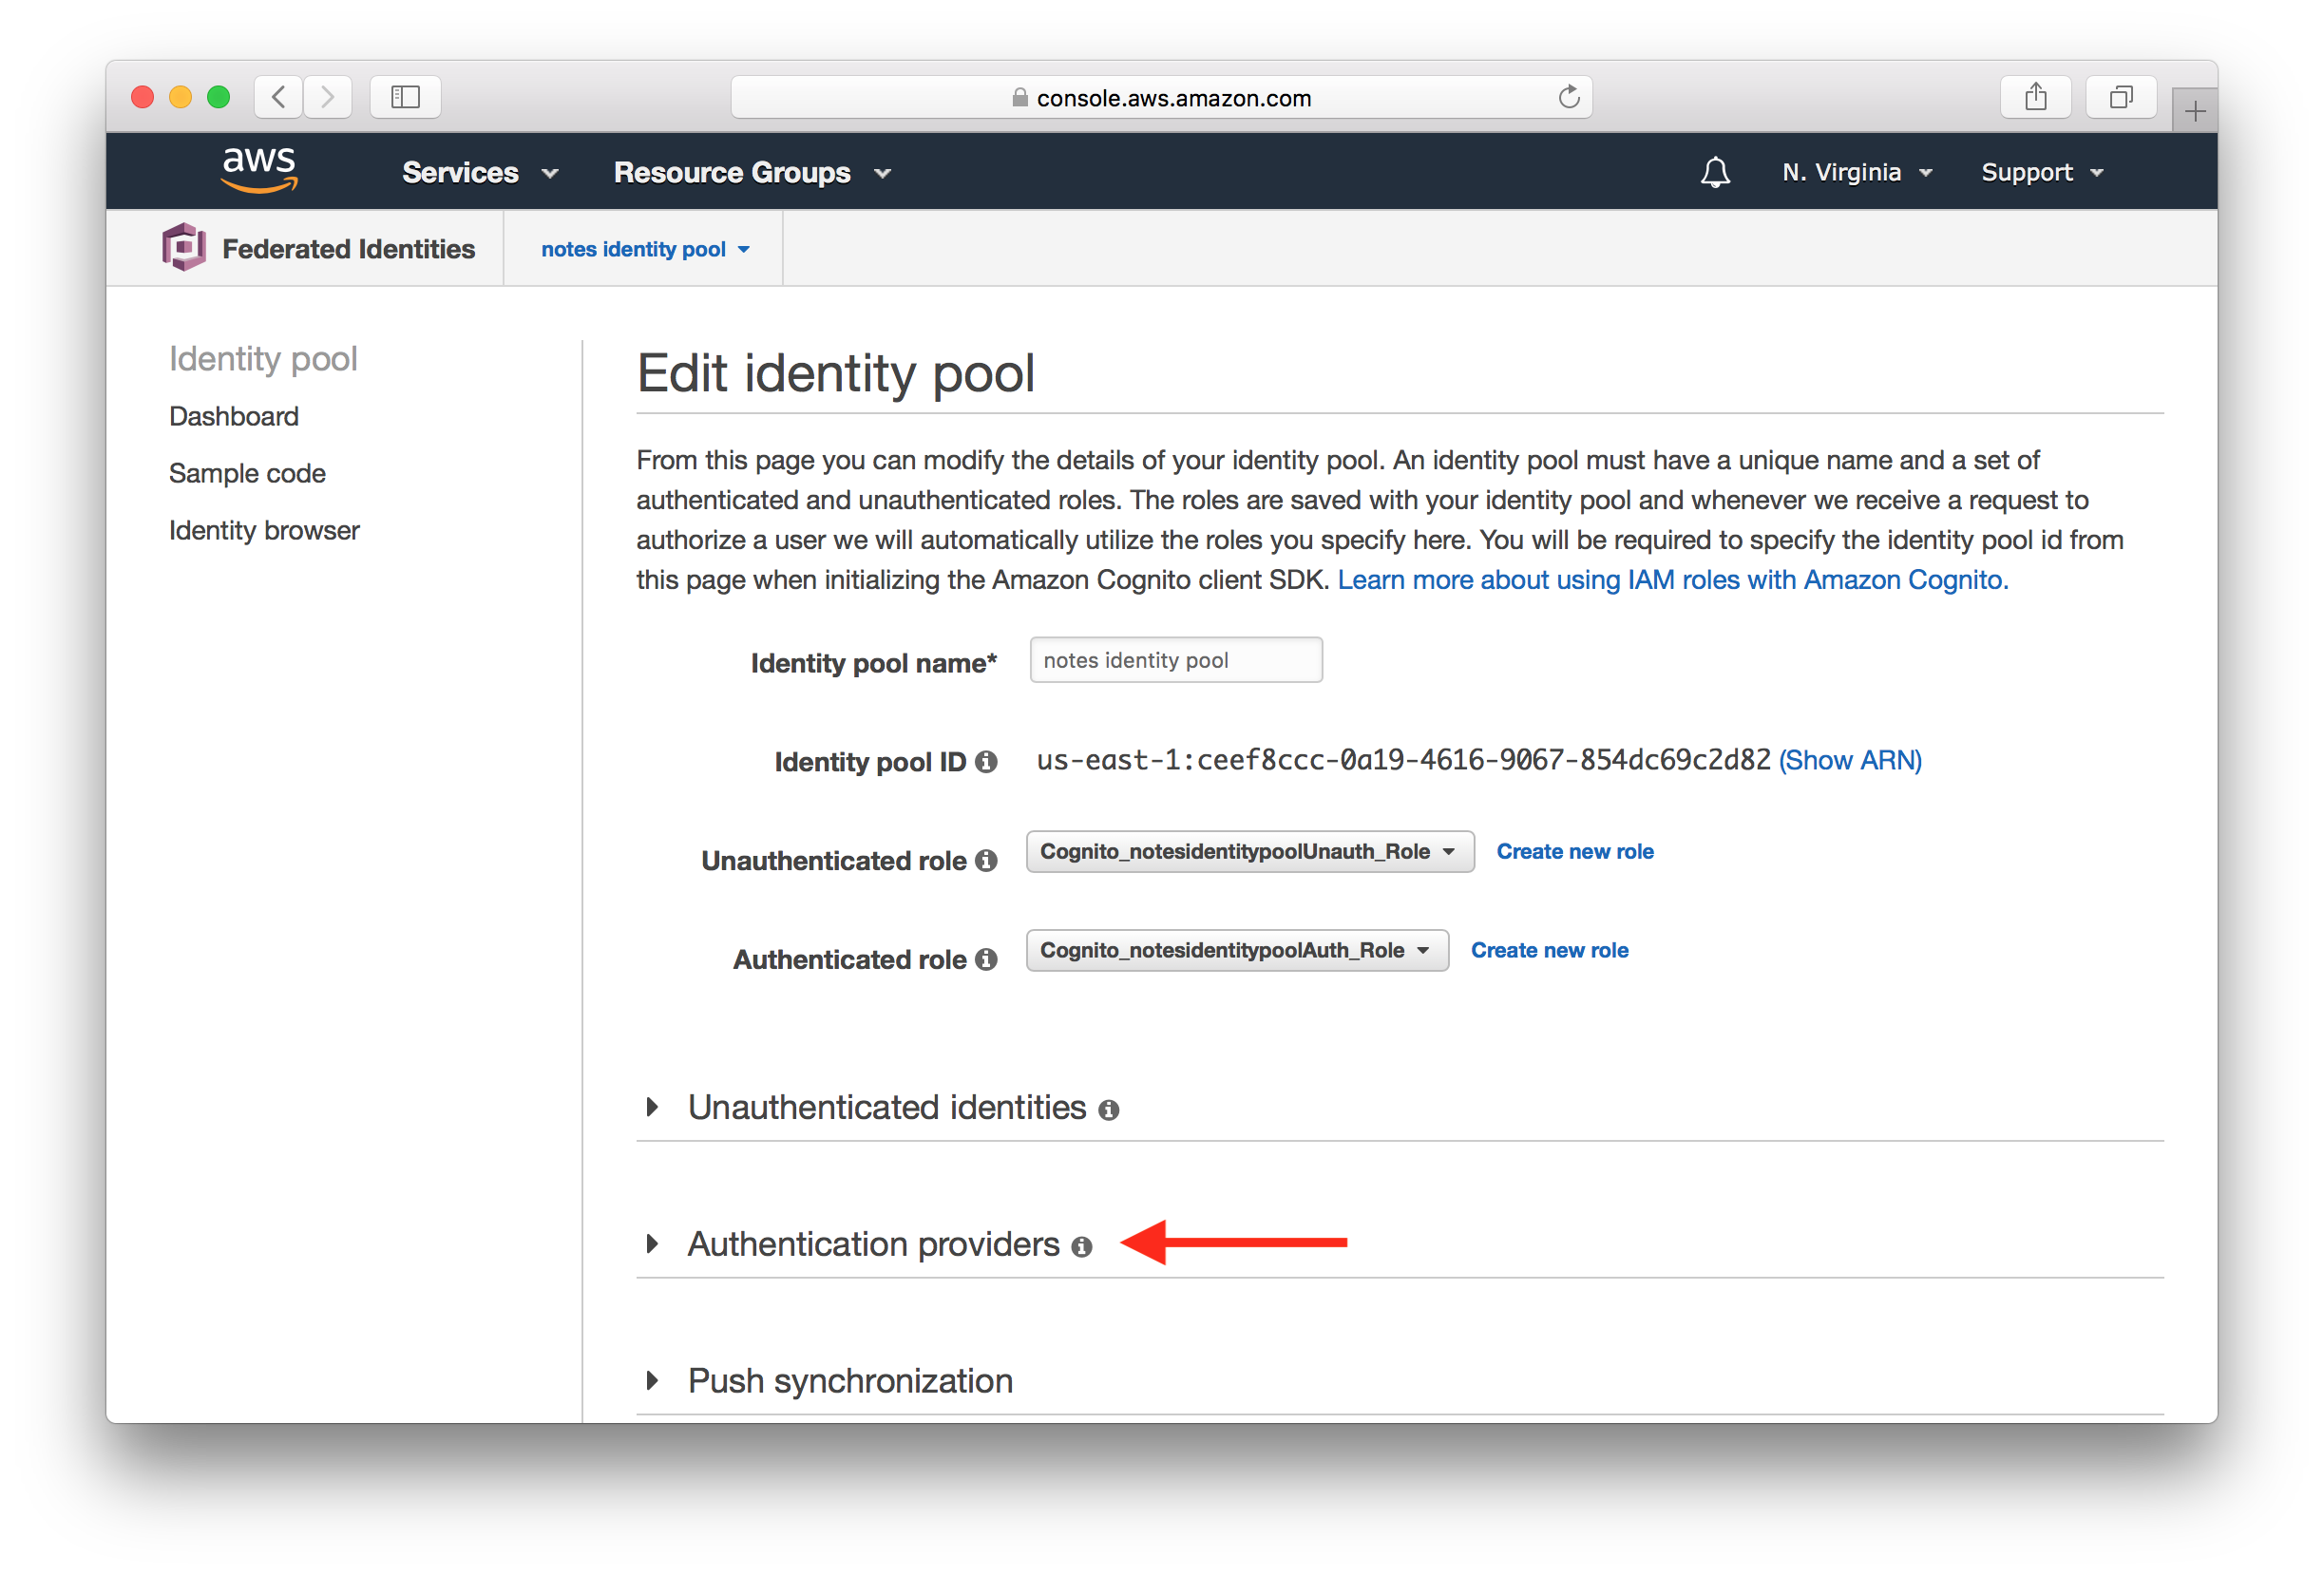Click the padlock in the address bar
This screenshot has width=2324, height=1575.
(1020, 97)
